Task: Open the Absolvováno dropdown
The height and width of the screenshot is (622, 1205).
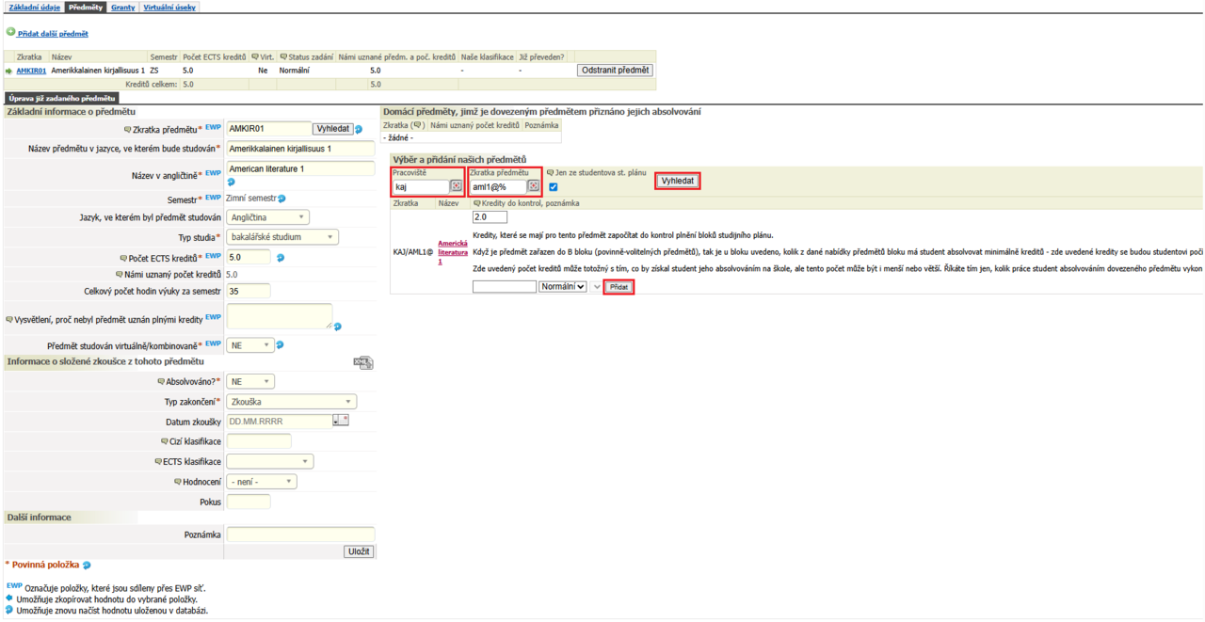Action: (251, 382)
